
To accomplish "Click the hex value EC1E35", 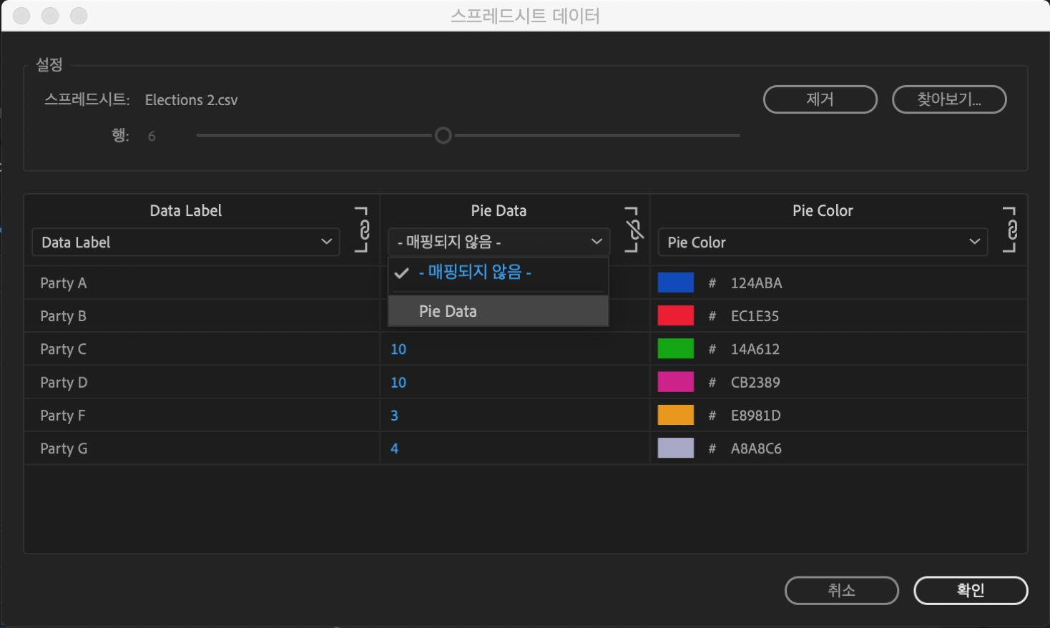I will pos(755,316).
